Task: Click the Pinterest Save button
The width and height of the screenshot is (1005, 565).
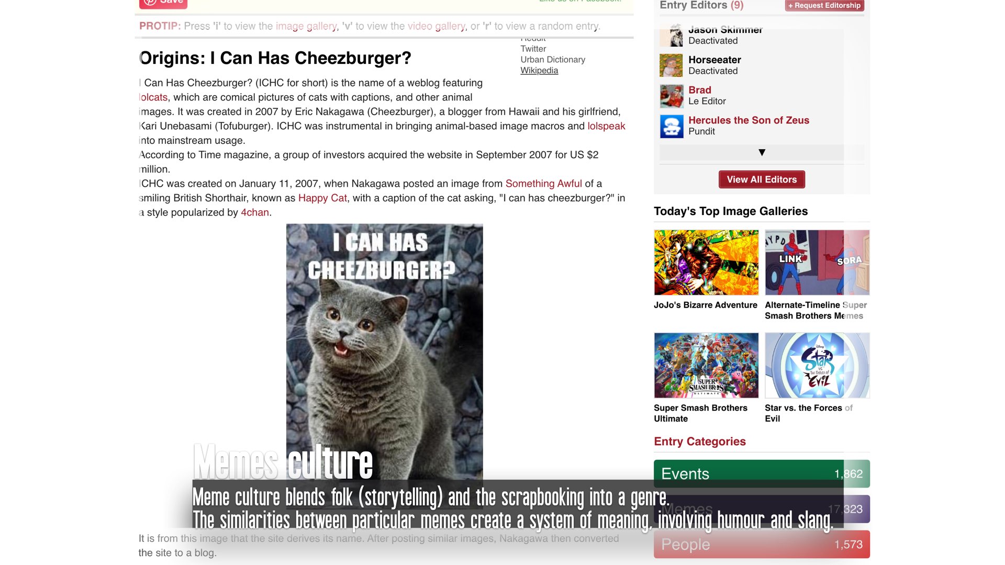Action: (x=163, y=3)
